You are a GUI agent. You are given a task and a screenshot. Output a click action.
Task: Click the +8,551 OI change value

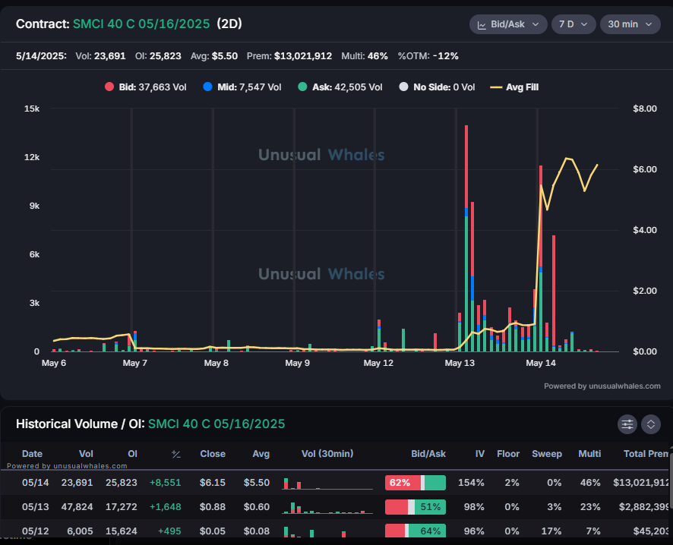(166, 483)
